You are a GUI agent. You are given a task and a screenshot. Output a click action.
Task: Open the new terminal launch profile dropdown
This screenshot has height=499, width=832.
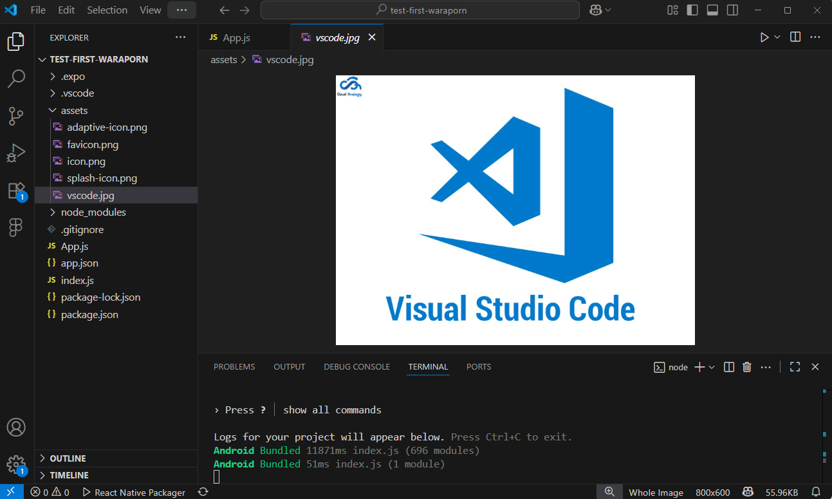[x=712, y=367]
